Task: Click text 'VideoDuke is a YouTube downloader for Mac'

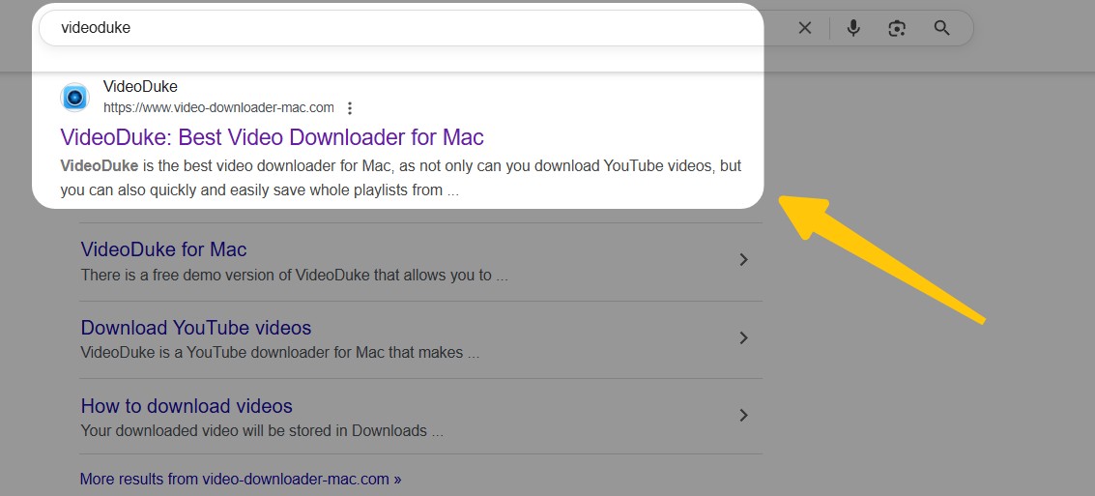Action: 280,353
